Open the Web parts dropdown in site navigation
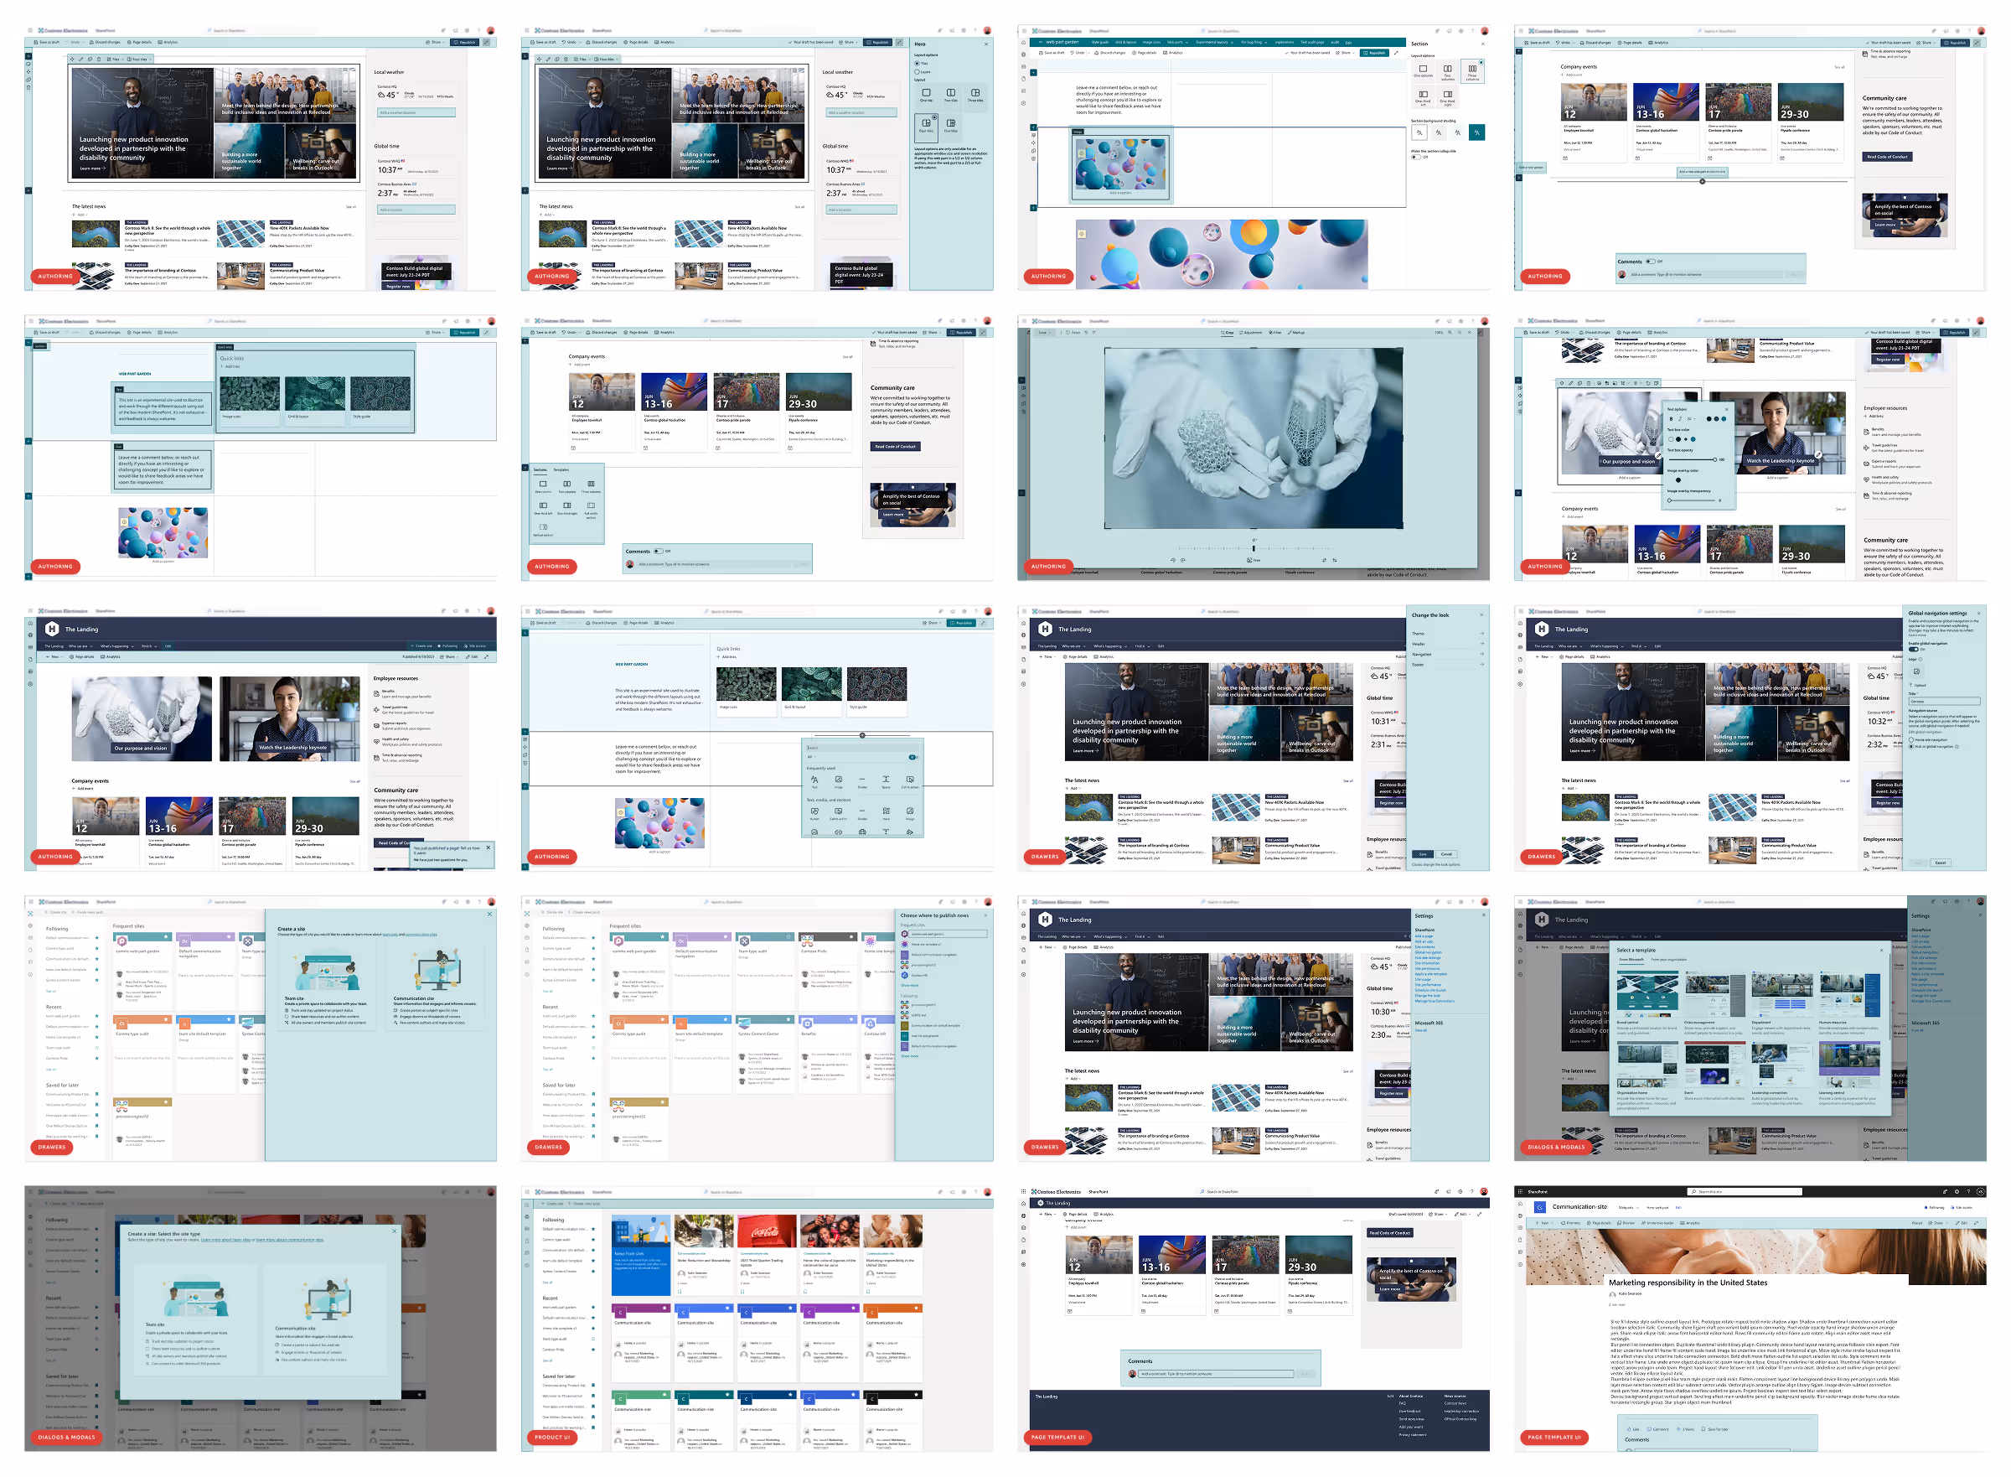 1177,43
